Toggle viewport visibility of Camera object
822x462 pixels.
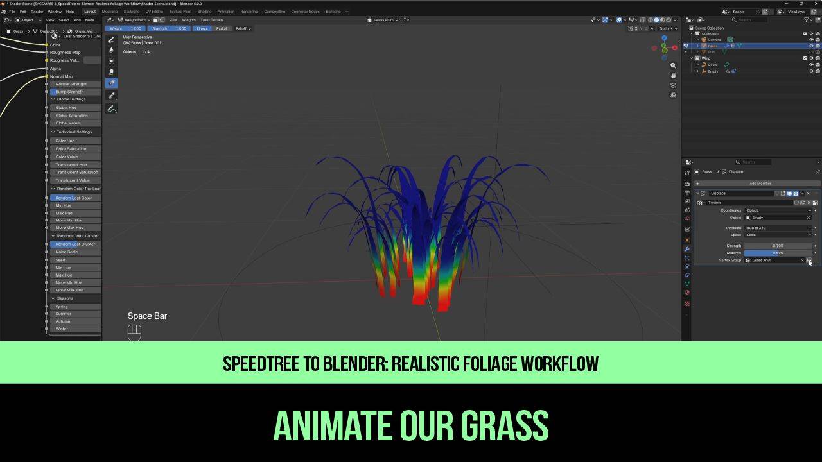click(811, 40)
